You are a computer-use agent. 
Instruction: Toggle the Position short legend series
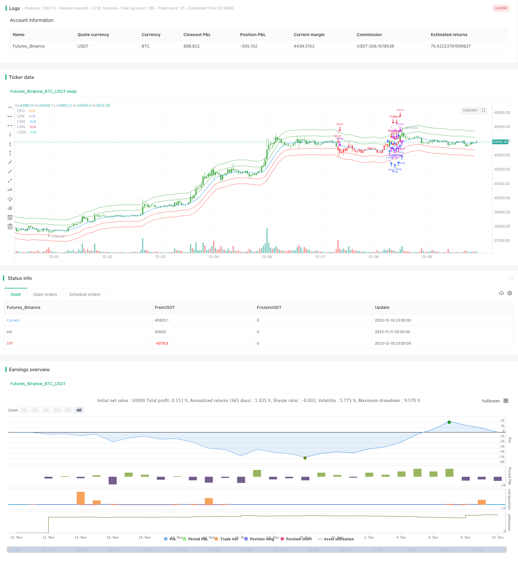[296, 539]
